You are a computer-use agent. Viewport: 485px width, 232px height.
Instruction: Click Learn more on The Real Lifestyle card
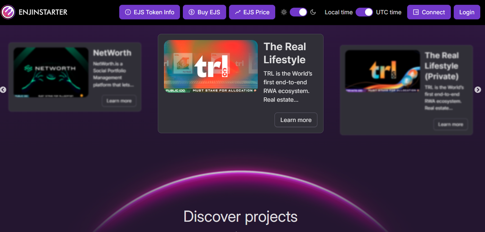[296, 120]
